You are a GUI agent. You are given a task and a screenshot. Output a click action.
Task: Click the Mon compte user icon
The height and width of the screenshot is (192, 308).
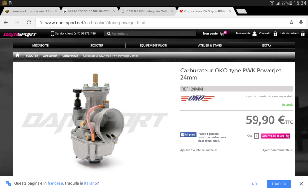coord(254,34)
